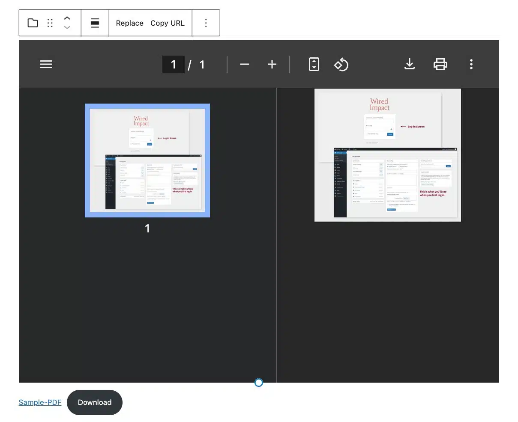Click the dark Download button
The height and width of the screenshot is (422, 518).
point(95,402)
